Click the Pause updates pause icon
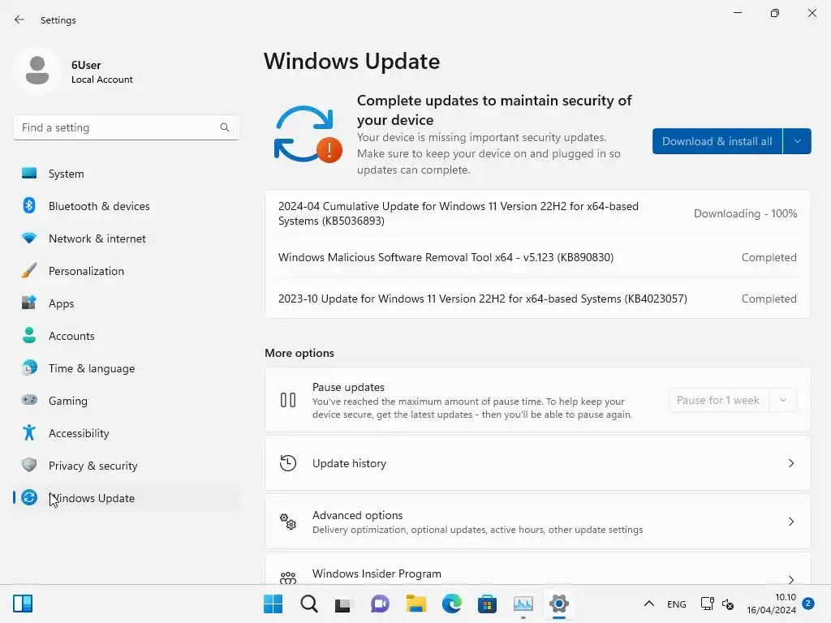The width and height of the screenshot is (831, 623). 288,400
